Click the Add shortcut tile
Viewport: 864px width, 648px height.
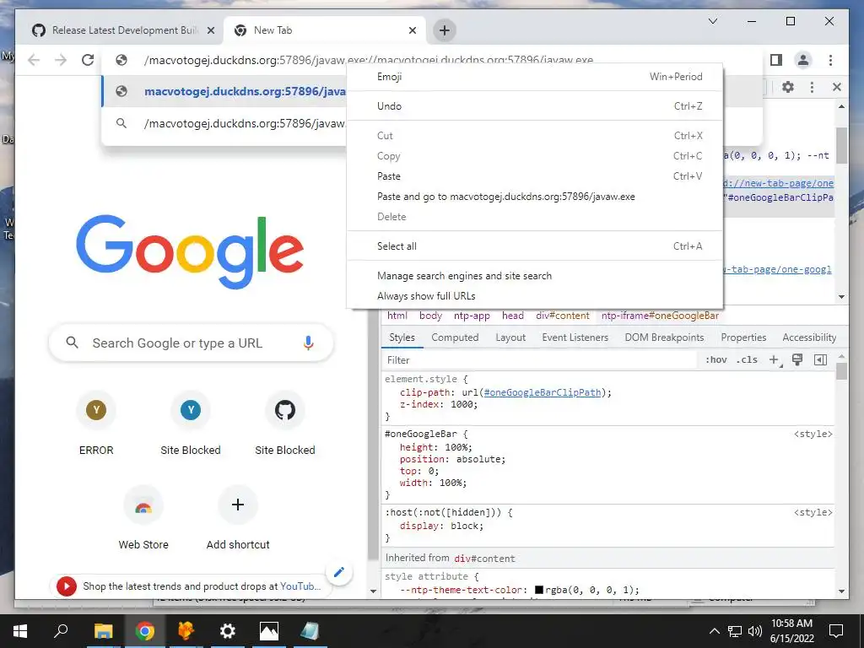pyautogui.click(x=238, y=519)
